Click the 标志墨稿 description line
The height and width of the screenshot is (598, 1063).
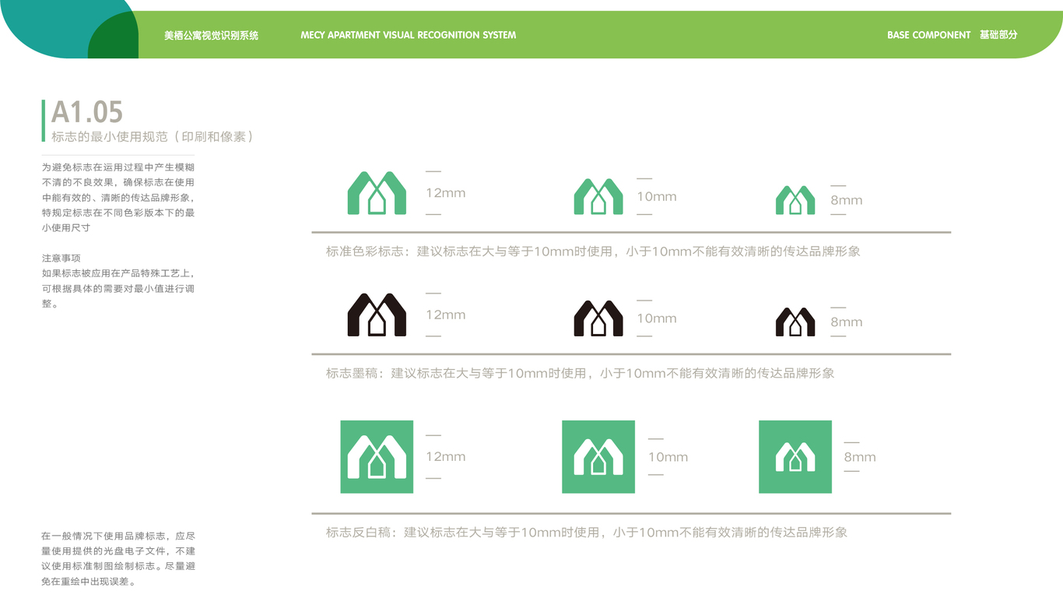(x=580, y=373)
